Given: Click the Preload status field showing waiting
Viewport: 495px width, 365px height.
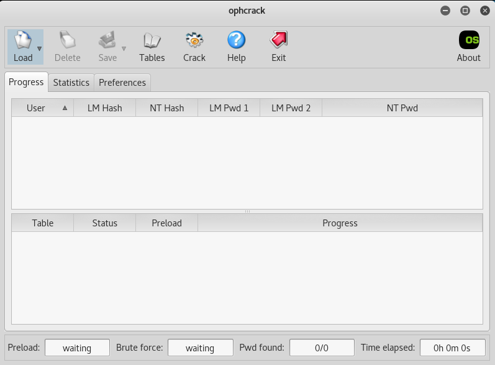Looking at the screenshot, I should click(x=78, y=348).
